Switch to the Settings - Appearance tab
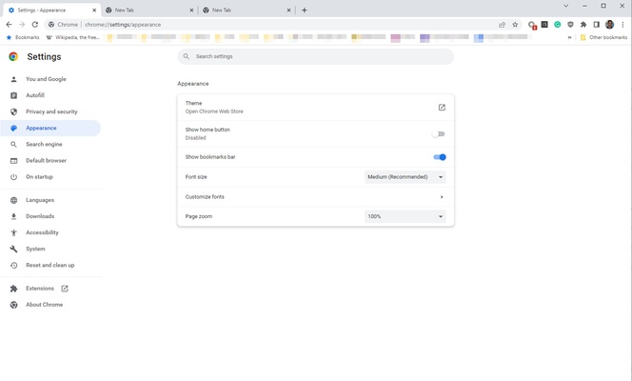This screenshot has height=381, width=632. (x=51, y=10)
